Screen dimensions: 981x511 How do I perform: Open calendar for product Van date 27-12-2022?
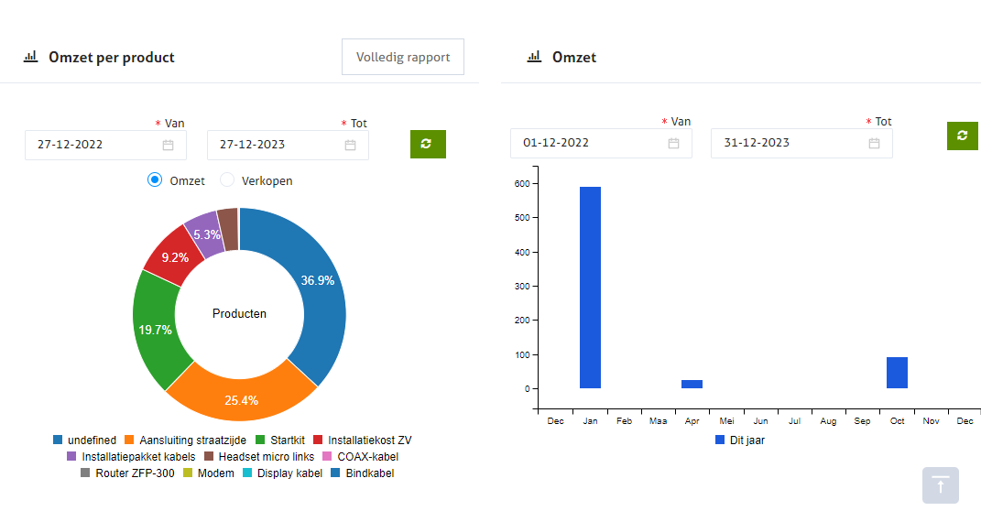[x=168, y=145]
